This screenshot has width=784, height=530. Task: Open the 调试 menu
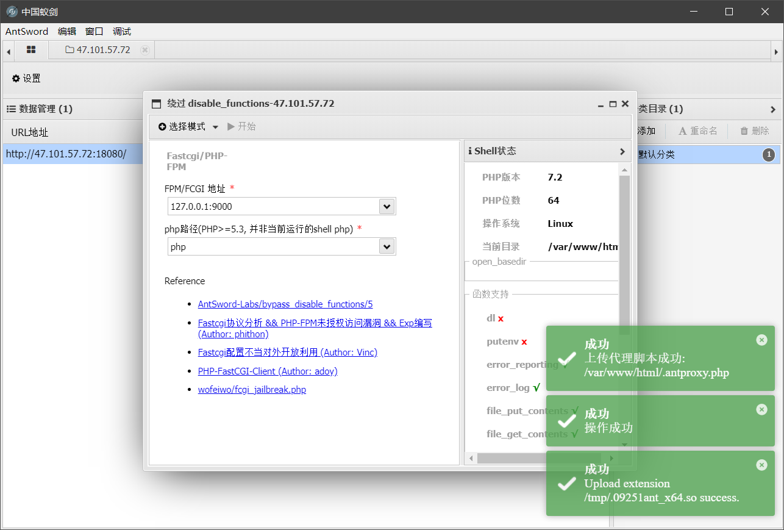click(x=122, y=32)
